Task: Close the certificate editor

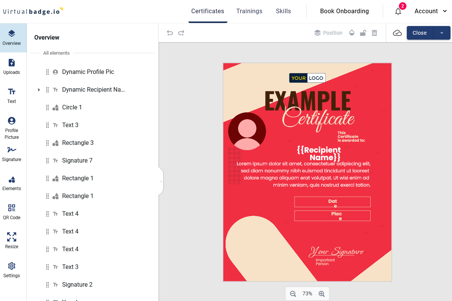Action: [x=419, y=33]
